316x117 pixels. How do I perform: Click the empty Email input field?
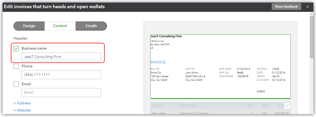pyautogui.click(x=61, y=92)
